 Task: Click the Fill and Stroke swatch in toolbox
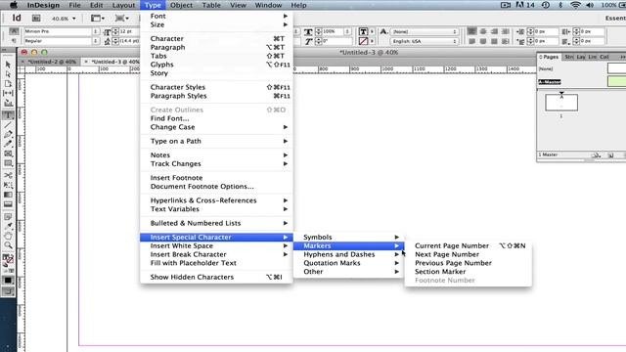(x=8, y=259)
